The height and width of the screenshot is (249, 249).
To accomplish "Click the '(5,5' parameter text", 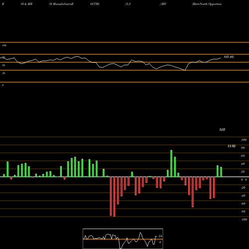I will pos(128,4).
